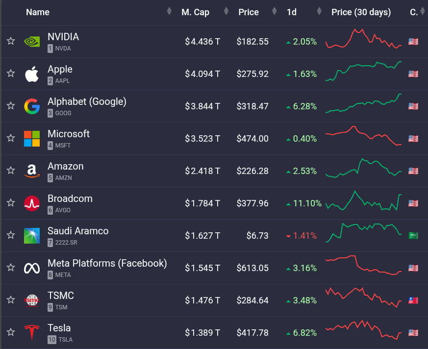Click the TSMC logo icon
The width and height of the screenshot is (428, 349).
32,300
